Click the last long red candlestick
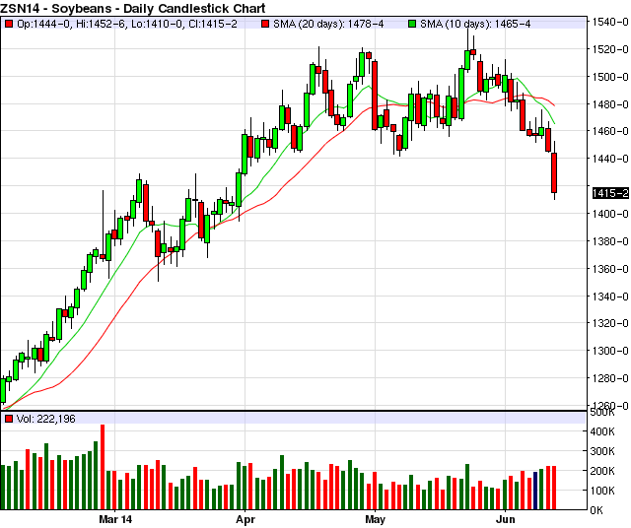 (554, 173)
